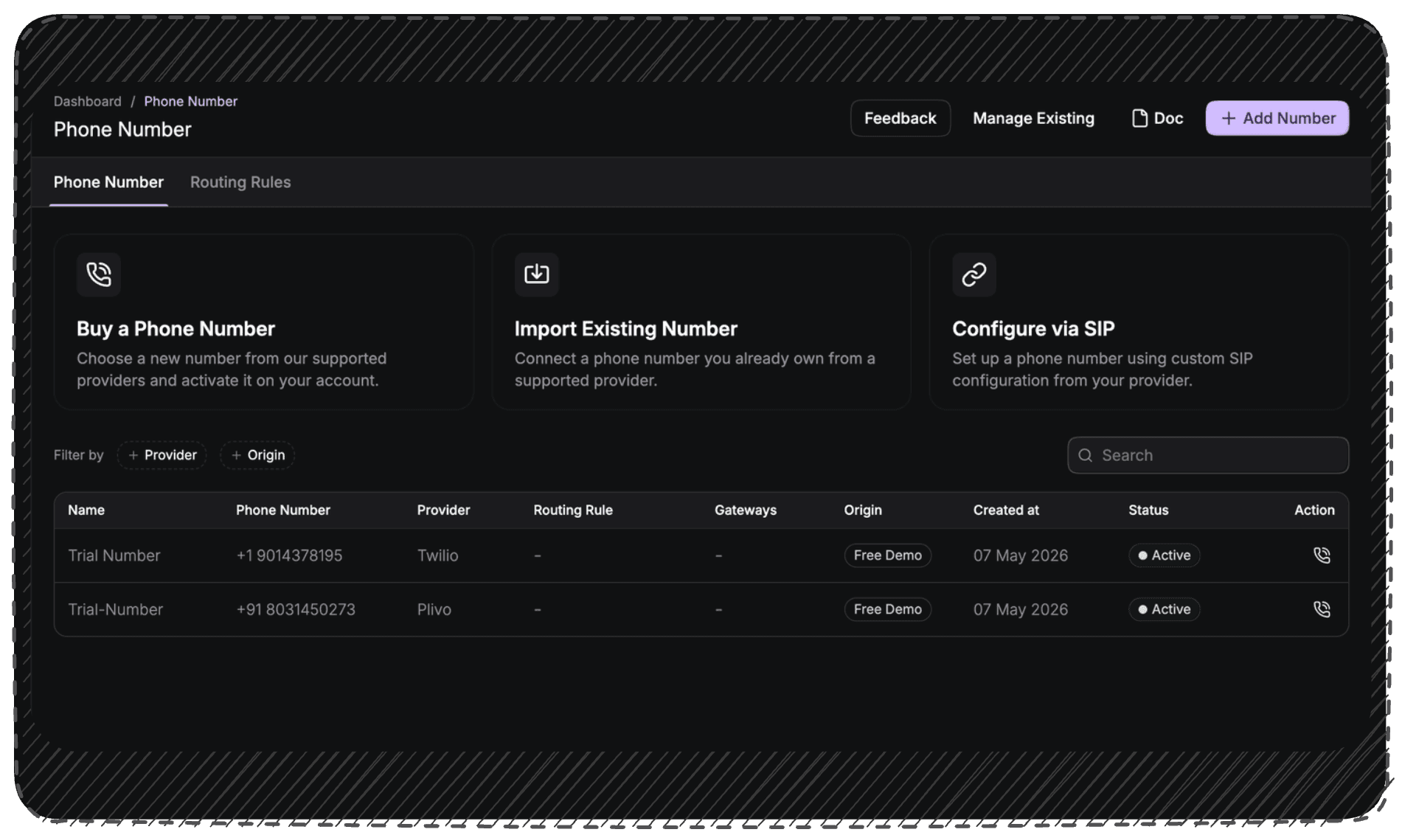
Task: Click the Provider column header
Action: (x=443, y=510)
